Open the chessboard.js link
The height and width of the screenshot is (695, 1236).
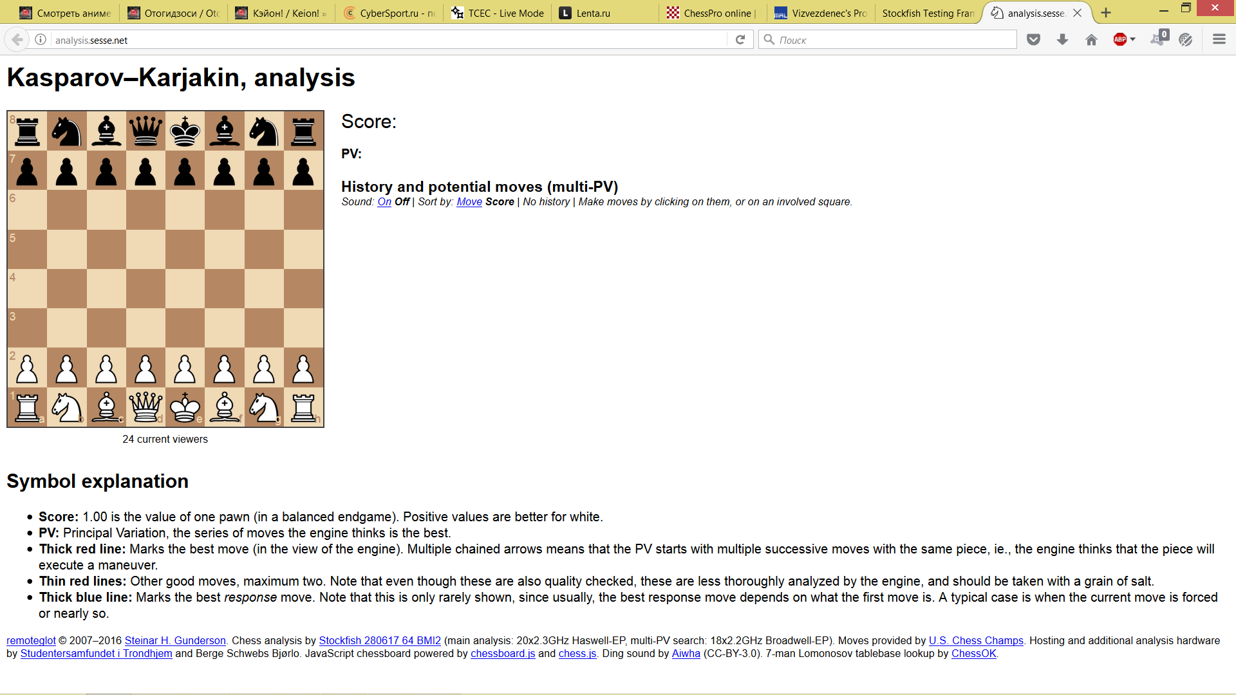503,654
